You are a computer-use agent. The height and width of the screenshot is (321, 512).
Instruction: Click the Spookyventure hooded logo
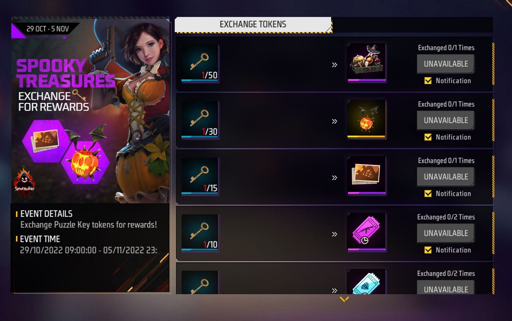pyautogui.click(x=24, y=182)
